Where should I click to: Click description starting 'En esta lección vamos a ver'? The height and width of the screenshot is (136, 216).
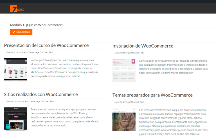[65, 117]
